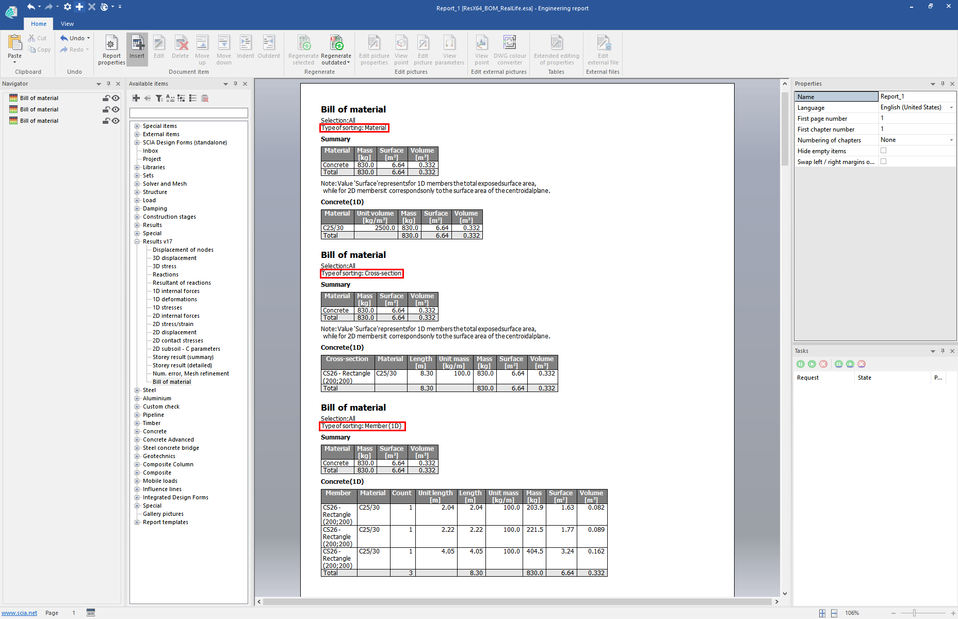958x619 pixels.
Task: Open the Numbering of chapters dropdown
Action: pyautogui.click(x=951, y=140)
